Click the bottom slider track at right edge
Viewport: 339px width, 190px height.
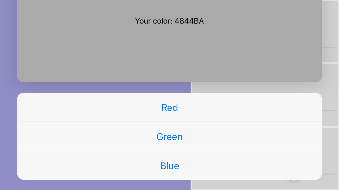(329, 174)
